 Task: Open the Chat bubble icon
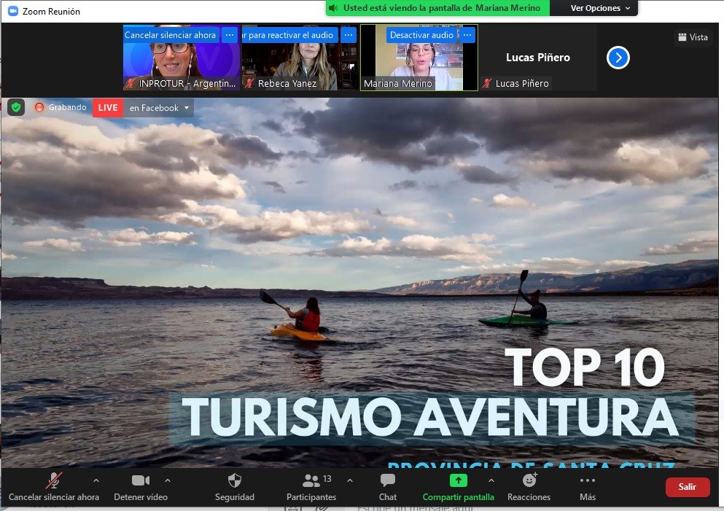tap(387, 480)
